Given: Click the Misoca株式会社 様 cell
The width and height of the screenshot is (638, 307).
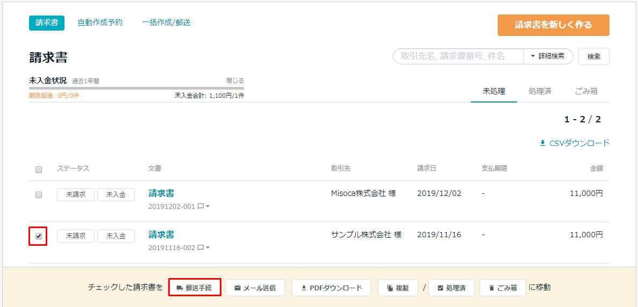Looking at the screenshot, I should point(363,193).
